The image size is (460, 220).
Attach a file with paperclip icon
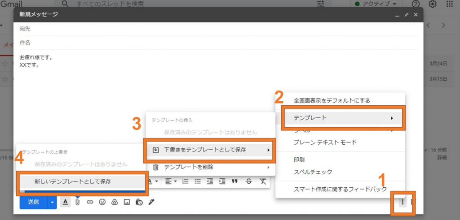pyautogui.click(x=77, y=202)
